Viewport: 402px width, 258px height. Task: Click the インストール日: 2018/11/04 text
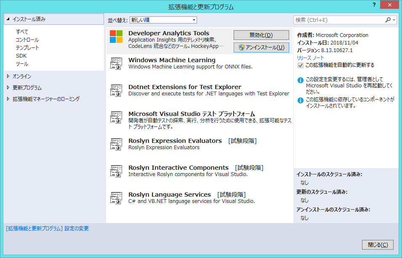point(327,43)
